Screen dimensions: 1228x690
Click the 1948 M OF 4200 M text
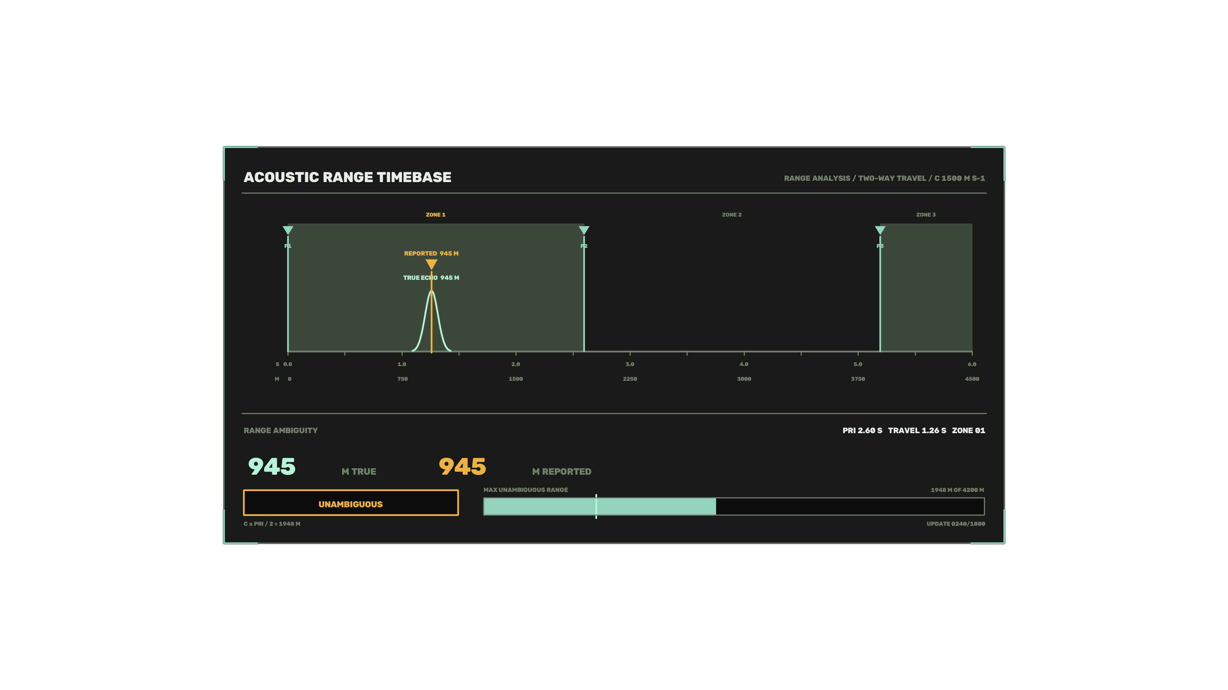coord(957,490)
